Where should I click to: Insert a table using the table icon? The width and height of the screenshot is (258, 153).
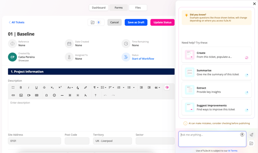click(x=37, y=95)
